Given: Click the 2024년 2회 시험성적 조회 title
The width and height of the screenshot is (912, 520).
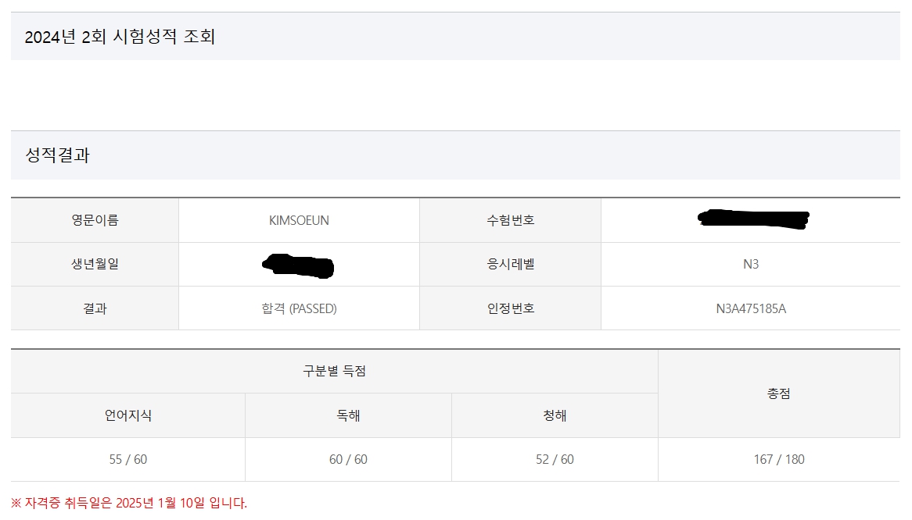Looking at the screenshot, I should 120,37.
